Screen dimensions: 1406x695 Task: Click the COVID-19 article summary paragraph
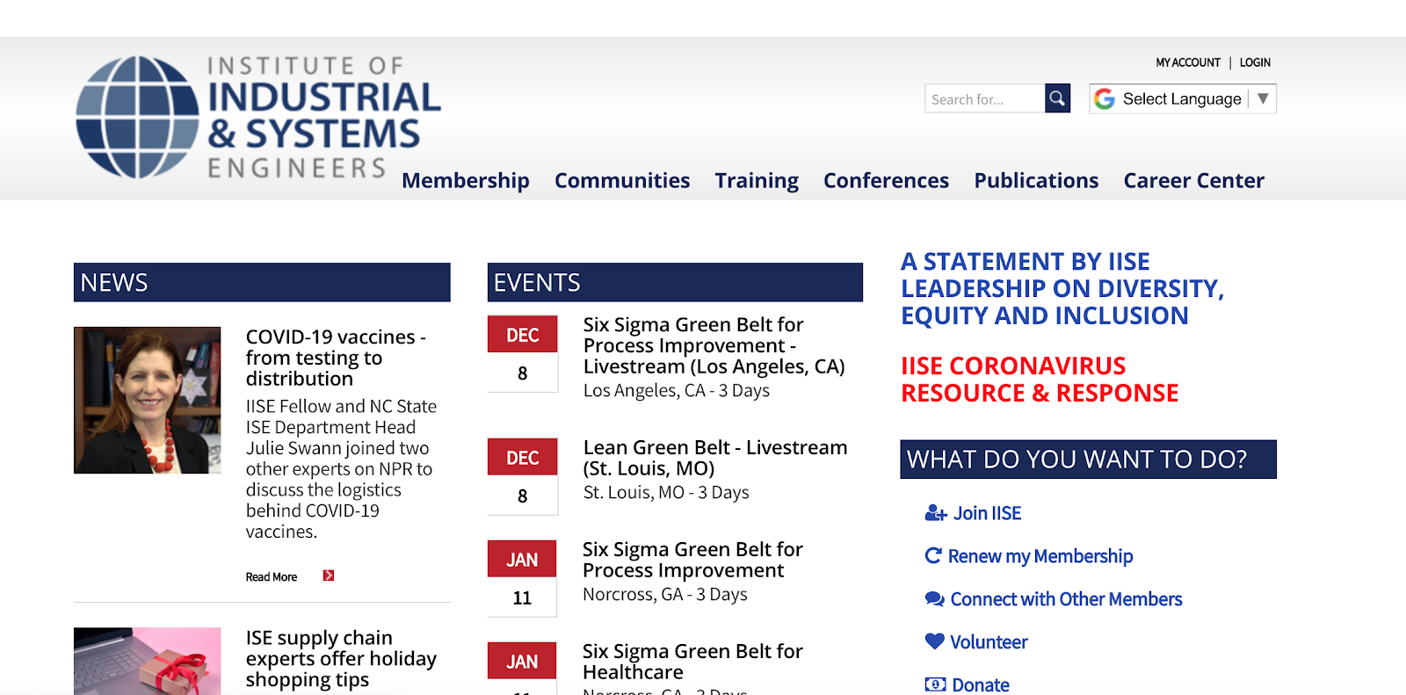pos(341,469)
